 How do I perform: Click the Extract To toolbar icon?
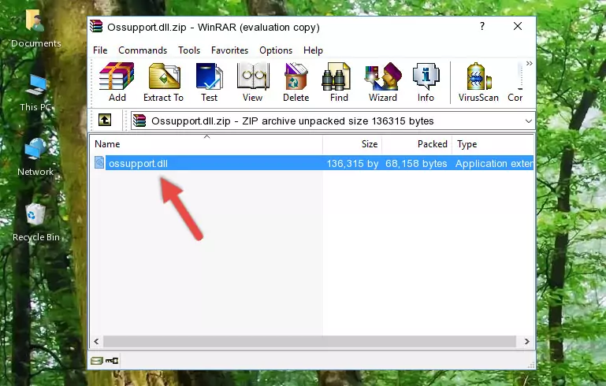[163, 82]
